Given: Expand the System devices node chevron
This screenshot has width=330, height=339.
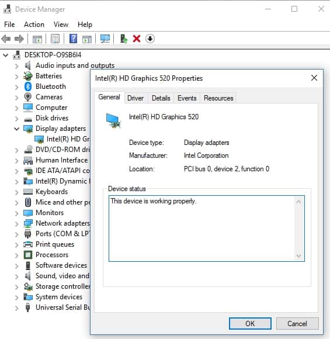Looking at the screenshot, I should click(16, 298).
